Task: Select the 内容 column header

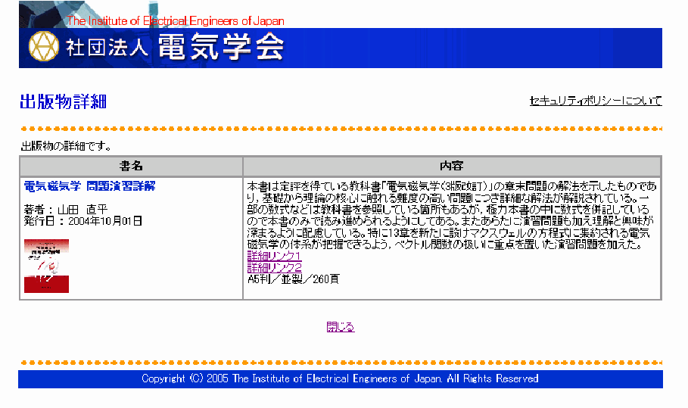Action: 451,166
